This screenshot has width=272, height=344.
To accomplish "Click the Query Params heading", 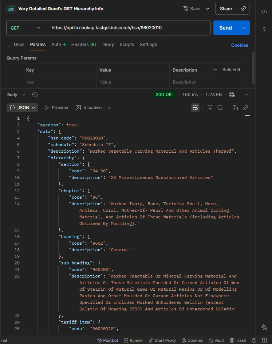I will coord(21,58).
